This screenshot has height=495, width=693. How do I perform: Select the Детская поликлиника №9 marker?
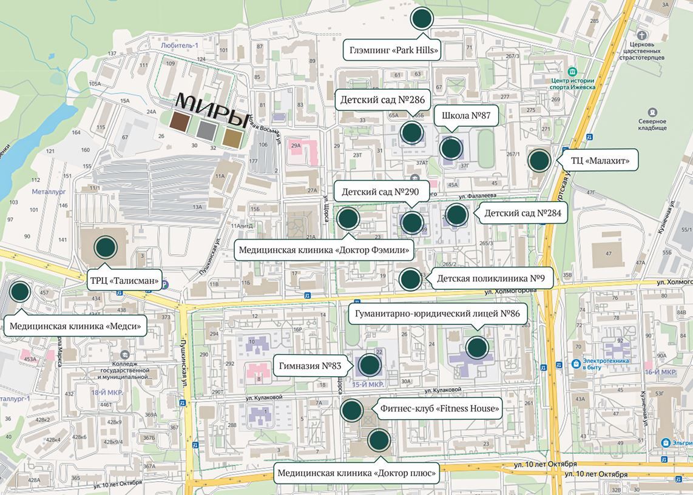(x=410, y=279)
